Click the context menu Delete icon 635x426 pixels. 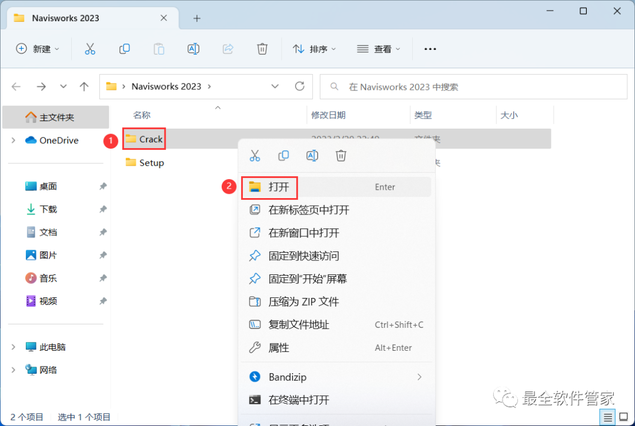(341, 156)
